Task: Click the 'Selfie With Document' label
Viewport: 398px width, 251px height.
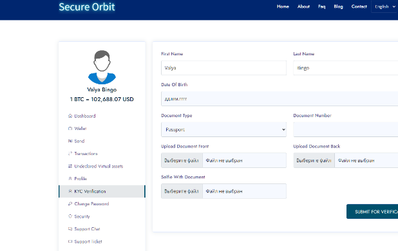Action: pyautogui.click(x=183, y=177)
